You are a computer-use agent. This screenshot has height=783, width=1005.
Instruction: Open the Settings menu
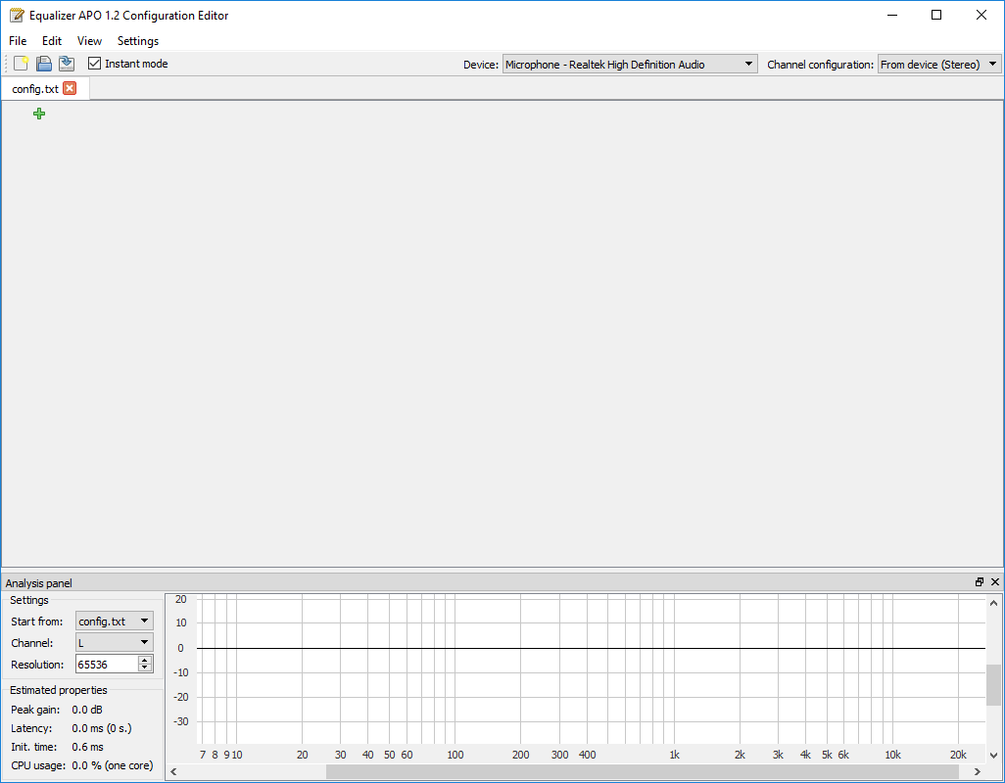coord(138,41)
